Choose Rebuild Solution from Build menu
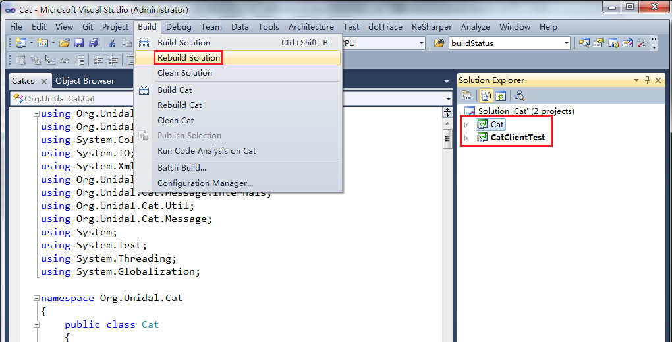The height and width of the screenshot is (342, 672). pos(238,58)
